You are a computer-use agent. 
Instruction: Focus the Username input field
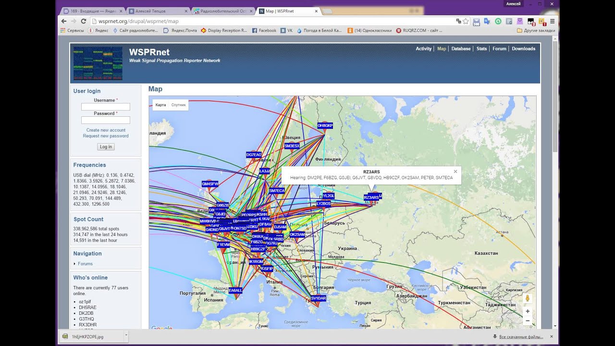coord(106,107)
